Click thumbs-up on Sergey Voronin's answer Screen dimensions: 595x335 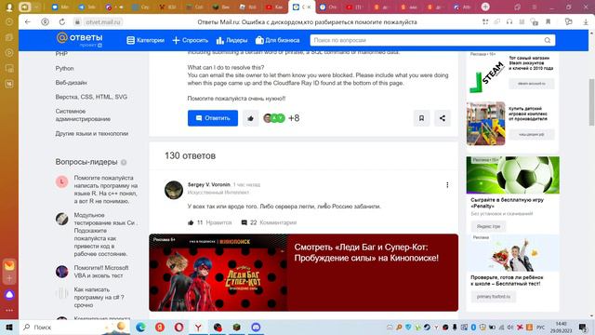pyautogui.click(x=191, y=222)
